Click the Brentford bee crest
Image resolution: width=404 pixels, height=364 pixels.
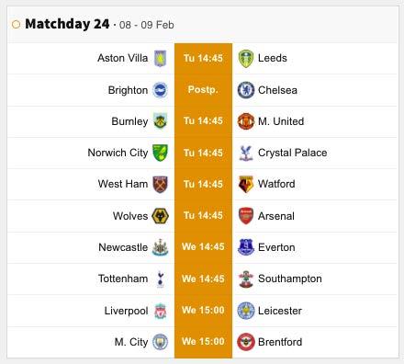(246, 342)
